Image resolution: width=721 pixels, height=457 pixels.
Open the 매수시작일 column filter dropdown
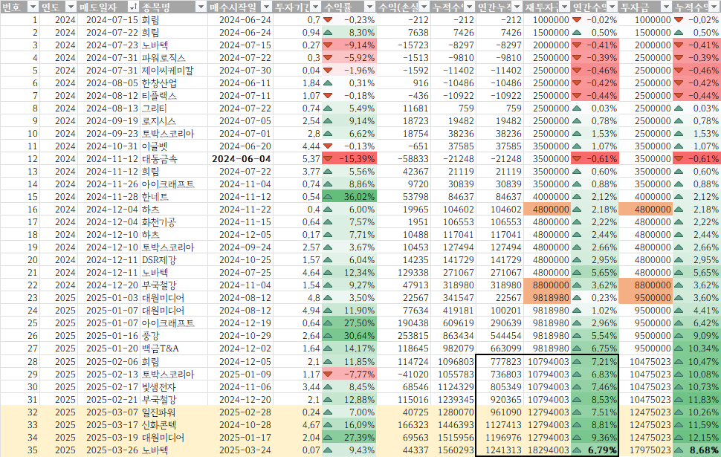click(x=267, y=7)
